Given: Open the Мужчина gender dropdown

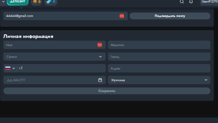Looking at the screenshot, I should (159, 80).
